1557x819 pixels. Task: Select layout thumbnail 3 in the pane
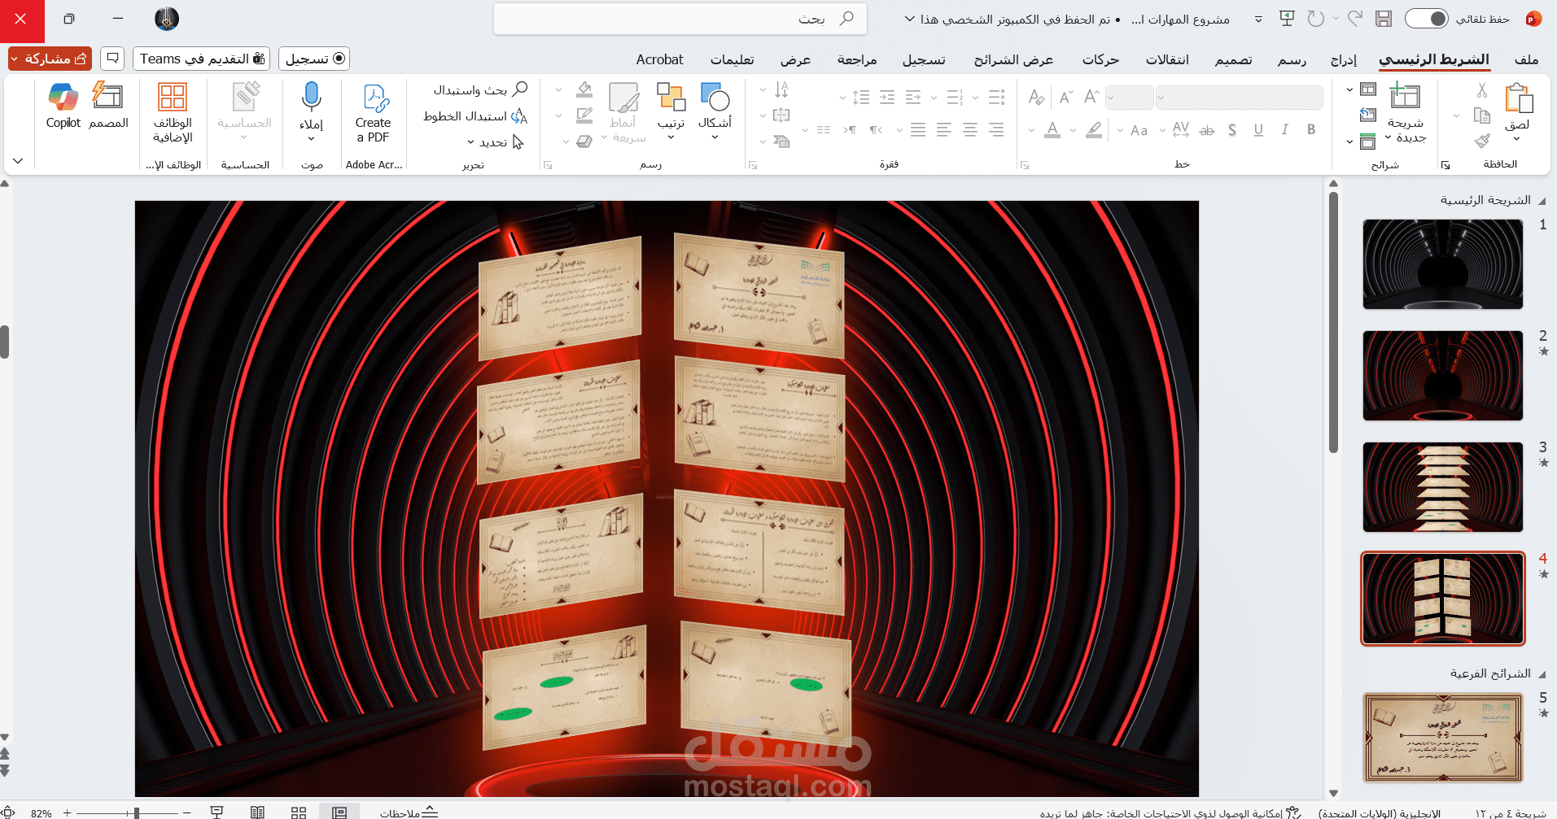pos(1442,487)
